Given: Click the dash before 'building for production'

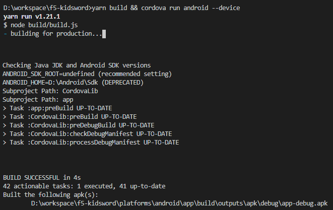Looking at the screenshot, I should (x=6, y=34).
